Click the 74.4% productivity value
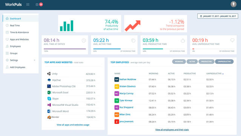The height and width of the screenshot is (136, 241). 111,22
